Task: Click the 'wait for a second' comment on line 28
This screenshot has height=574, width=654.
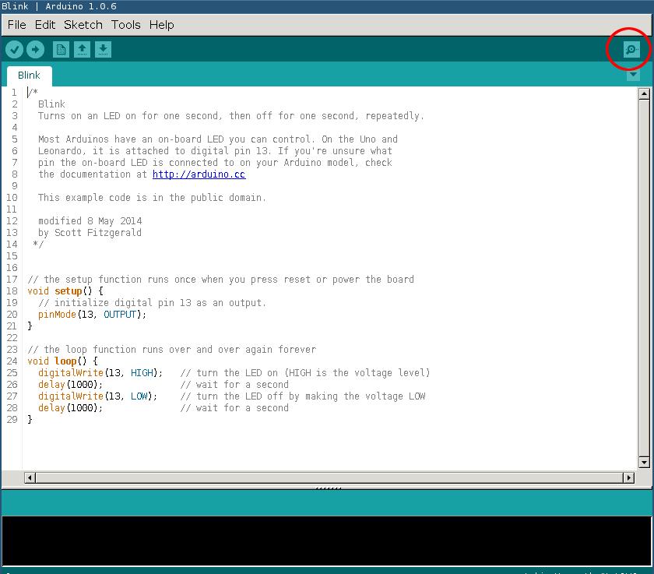Action: pyautogui.click(x=234, y=408)
